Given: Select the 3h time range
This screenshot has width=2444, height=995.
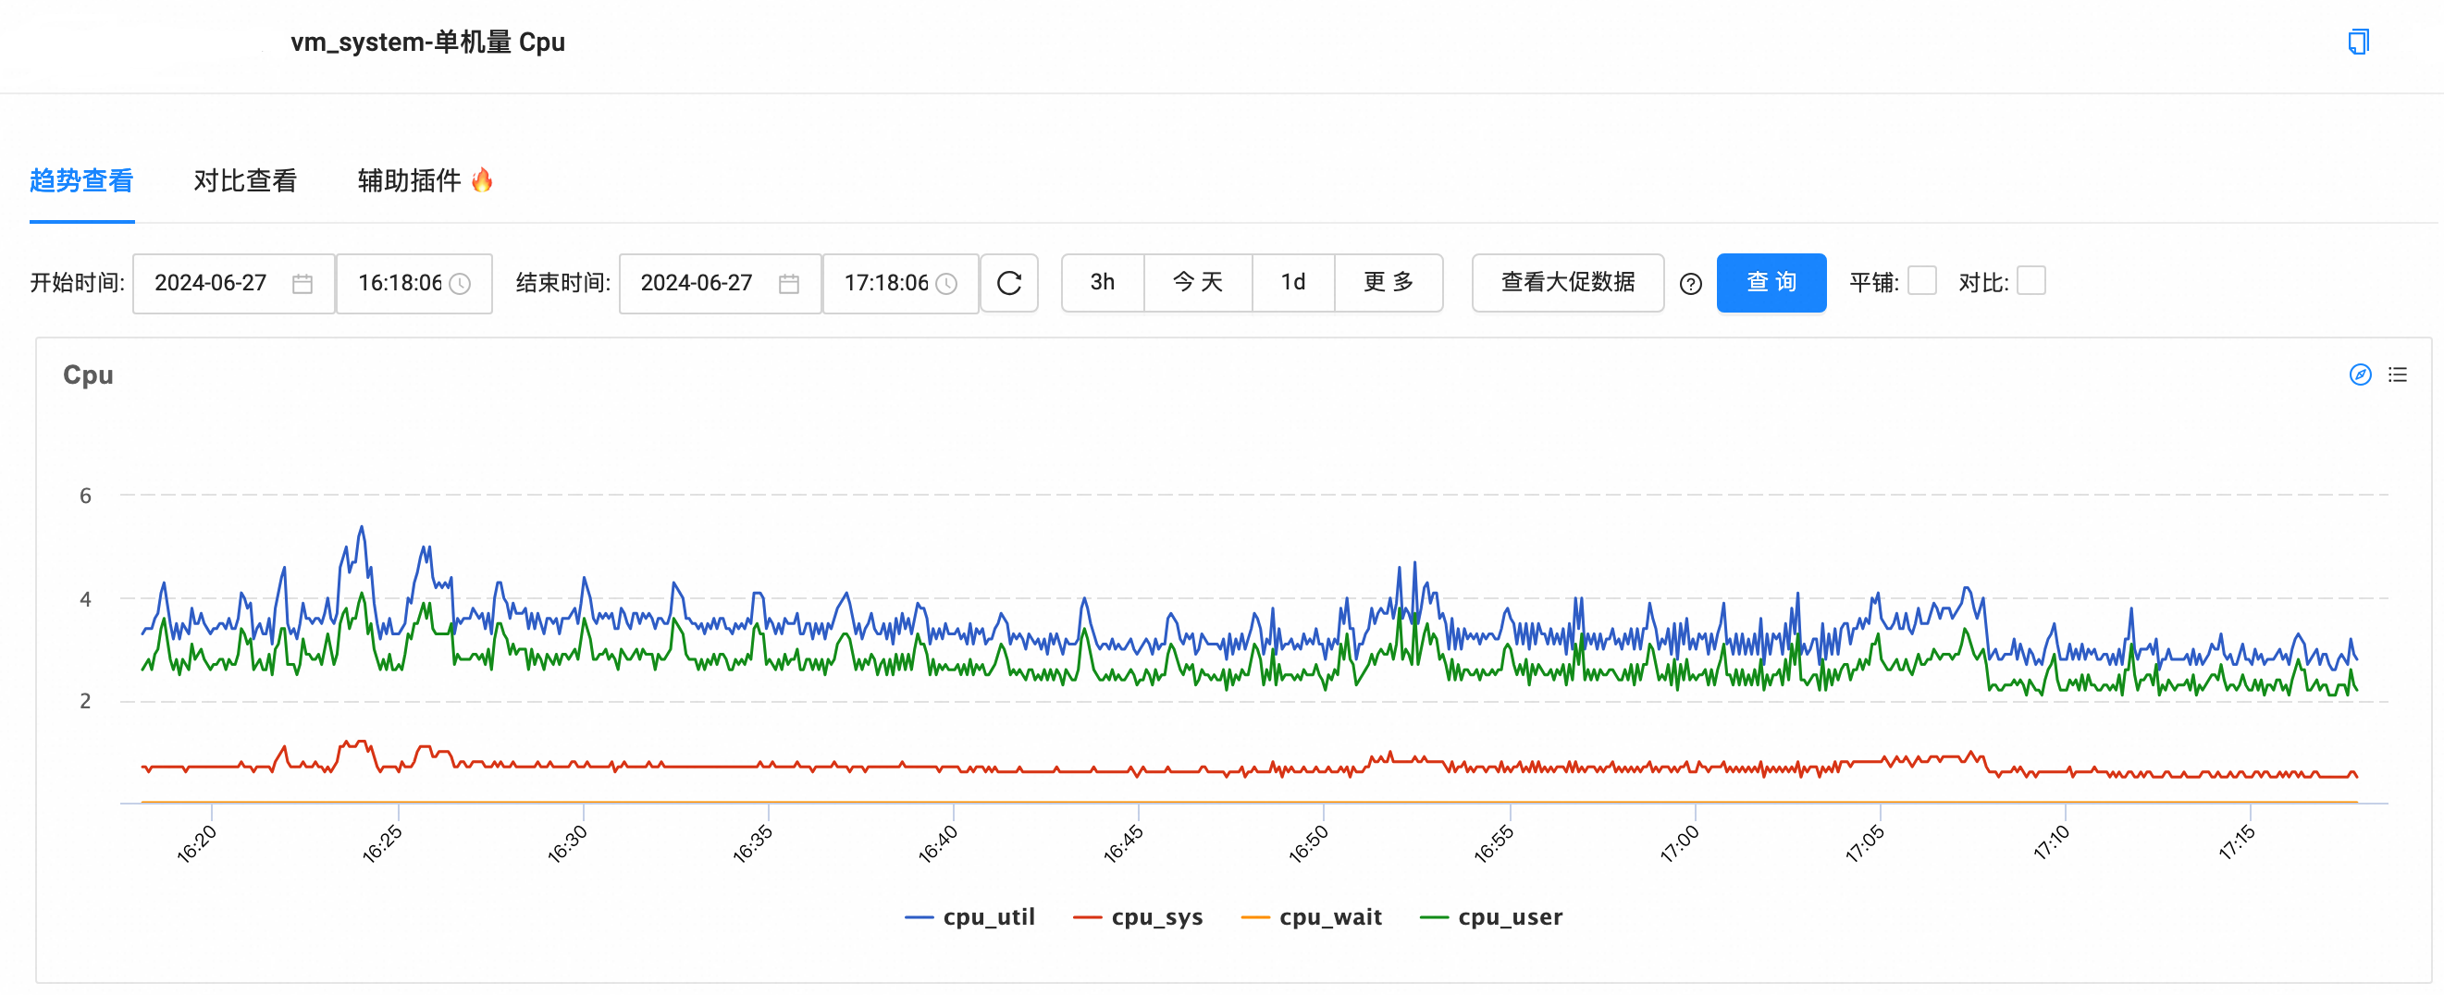Looking at the screenshot, I should (1103, 283).
